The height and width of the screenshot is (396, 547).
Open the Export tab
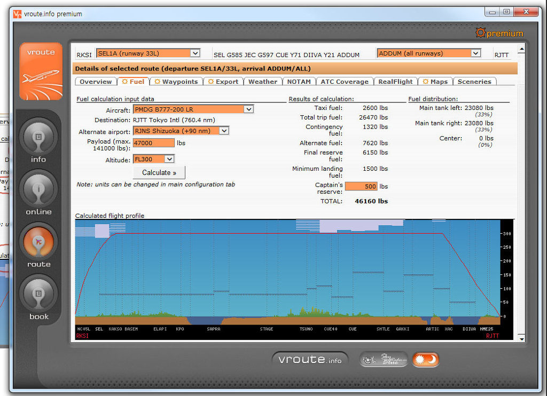223,82
